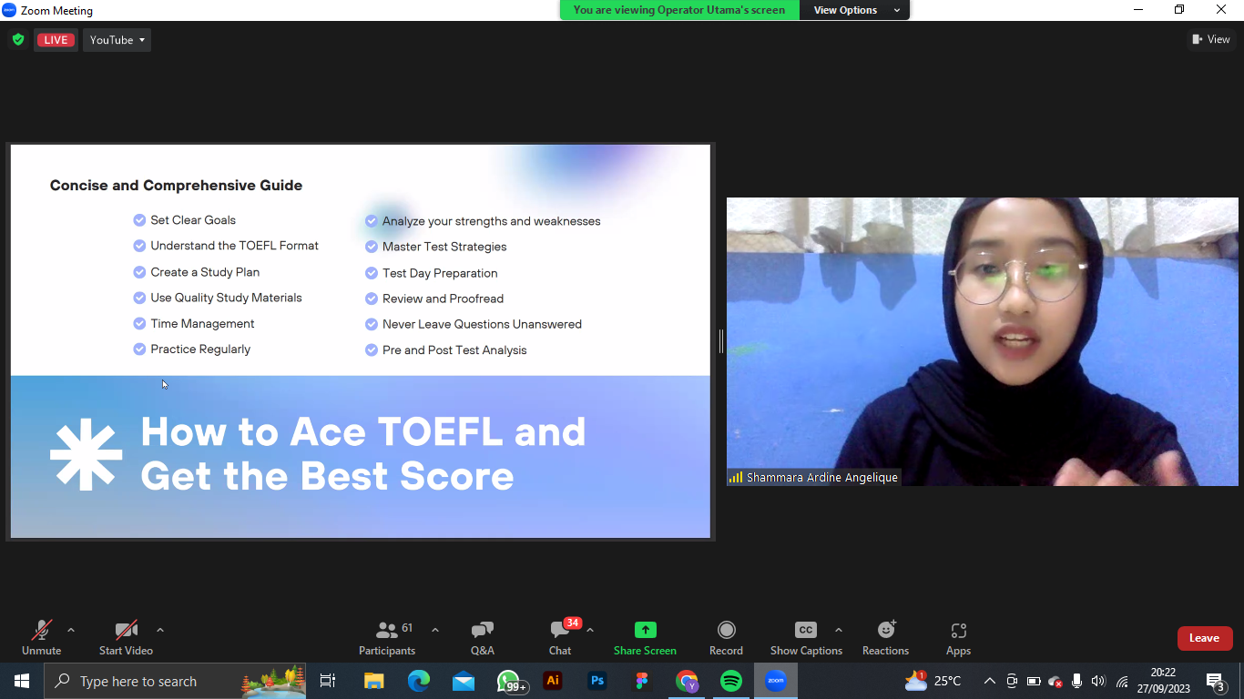Expand audio settings arrow next to Unmute
Image resolution: width=1244 pixels, height=699 pixels.
coord(71,630)
